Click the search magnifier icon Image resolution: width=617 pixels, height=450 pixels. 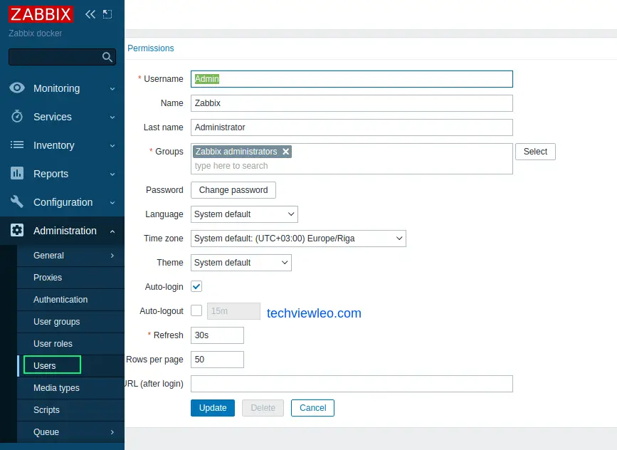click(x=107, y=57)
